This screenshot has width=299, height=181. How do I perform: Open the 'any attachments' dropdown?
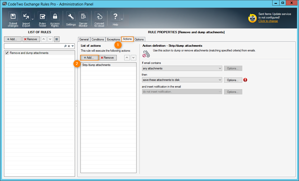coord(182,68)
